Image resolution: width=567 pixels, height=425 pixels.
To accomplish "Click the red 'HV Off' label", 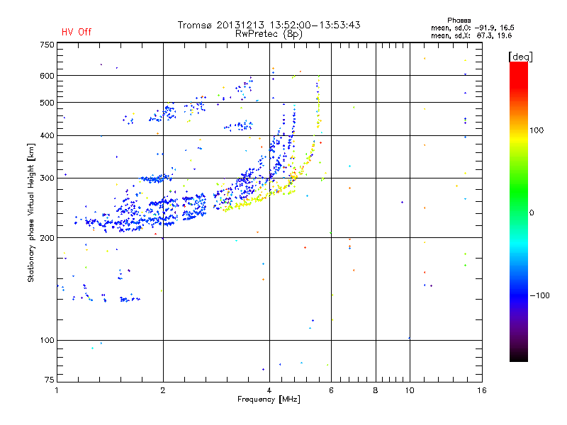I will pos(77,32).
